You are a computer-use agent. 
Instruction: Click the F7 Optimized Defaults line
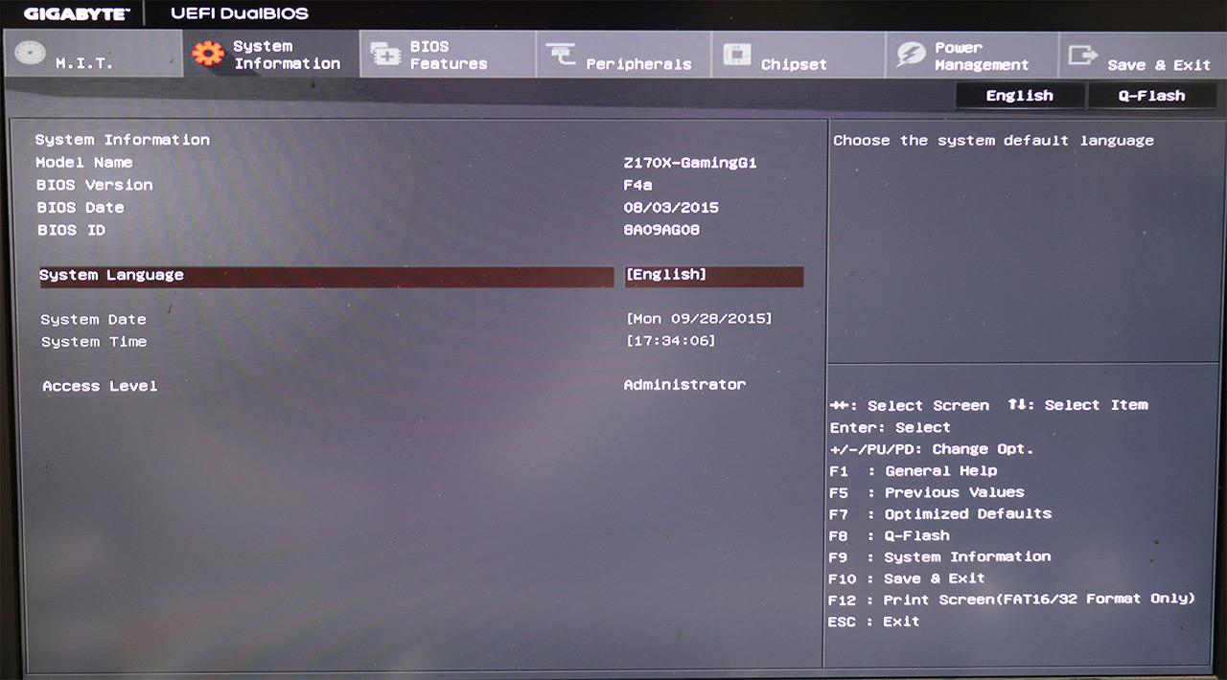[x=939, y=514]
